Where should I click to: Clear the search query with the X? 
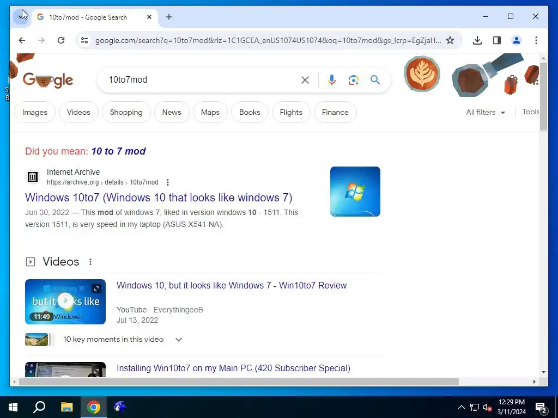[305, 80]
